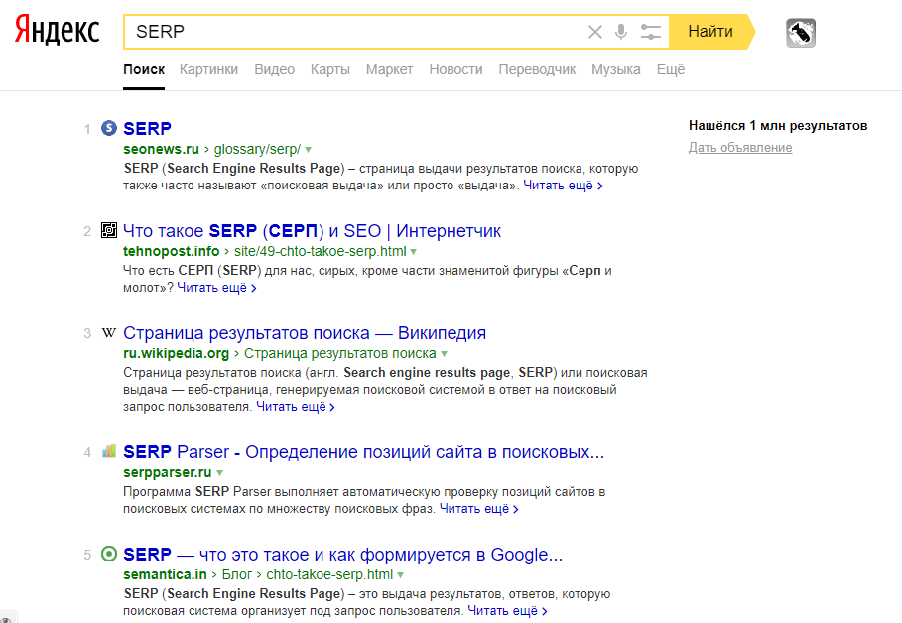
Task: Clear the search query with X icon
Action: pyautogui.click(x=595, y=32)
